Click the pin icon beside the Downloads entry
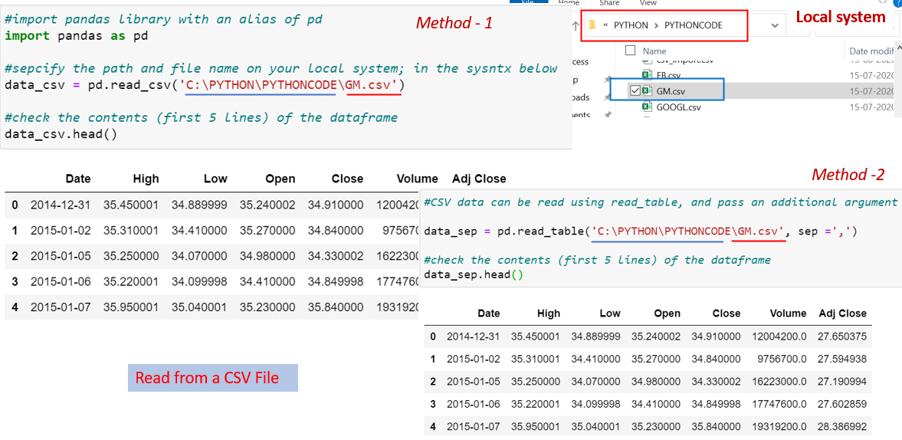902x440 pixels. 608,98
